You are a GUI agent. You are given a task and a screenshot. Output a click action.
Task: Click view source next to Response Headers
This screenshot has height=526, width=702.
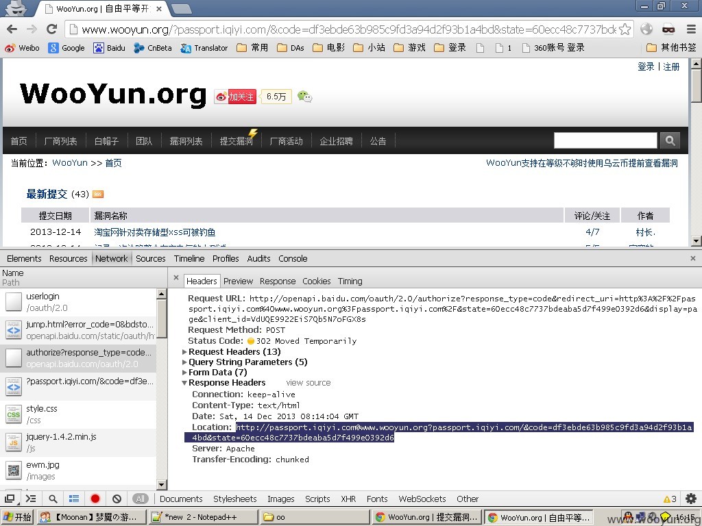308,383
